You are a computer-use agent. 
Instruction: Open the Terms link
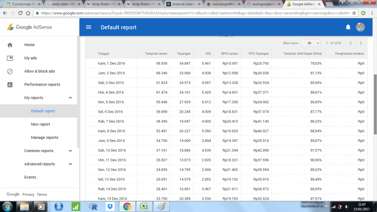click(x=42, y=194)
